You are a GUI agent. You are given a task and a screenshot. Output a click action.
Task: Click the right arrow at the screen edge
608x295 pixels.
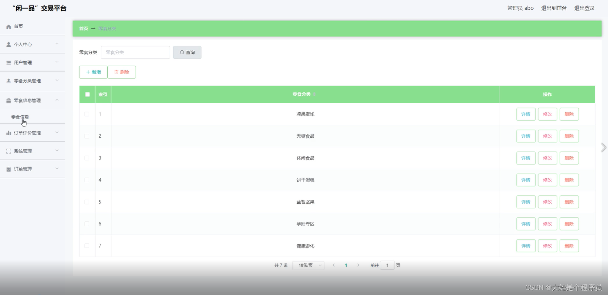coord(603,147)
